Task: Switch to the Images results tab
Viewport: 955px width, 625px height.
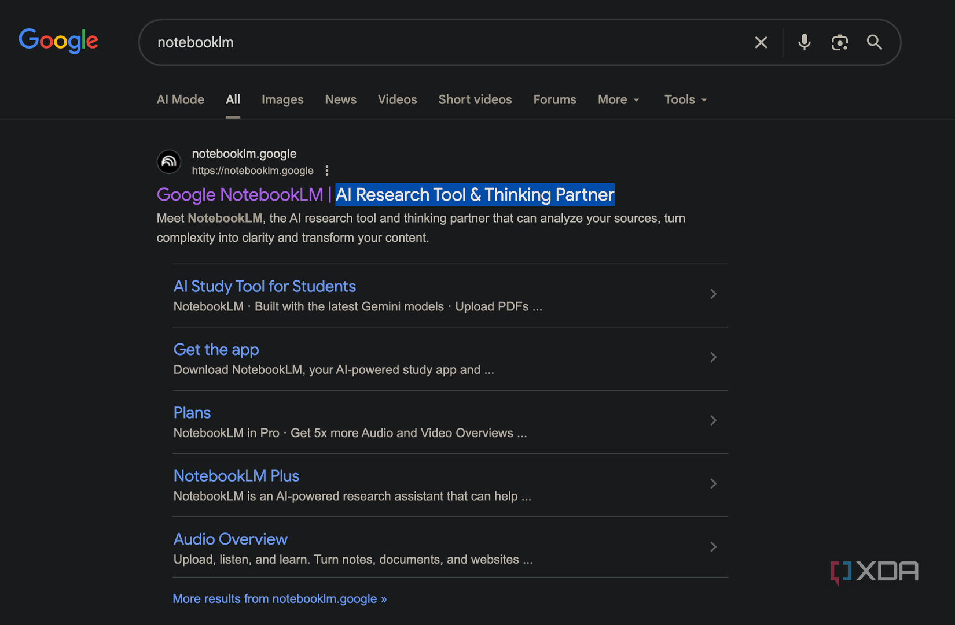Action: point(282,99)
